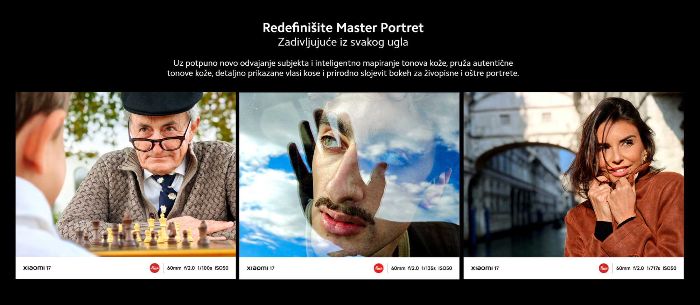Click the Xiaomi 17 logo below the woman's photo
This screenshot has height=305, width=700.
(485, 268)
